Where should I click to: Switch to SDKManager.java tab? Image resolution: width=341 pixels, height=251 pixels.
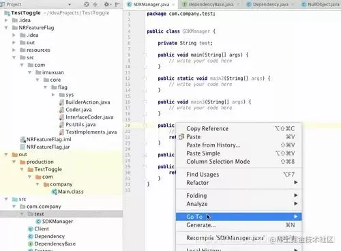pyautogui.click(x=151, y=4)
